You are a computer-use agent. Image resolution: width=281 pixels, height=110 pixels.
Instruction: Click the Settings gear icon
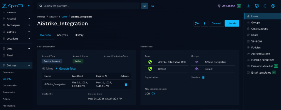click(x=4, y=65)
